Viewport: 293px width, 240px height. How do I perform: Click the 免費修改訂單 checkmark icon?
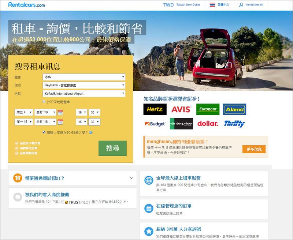[16, 148]
